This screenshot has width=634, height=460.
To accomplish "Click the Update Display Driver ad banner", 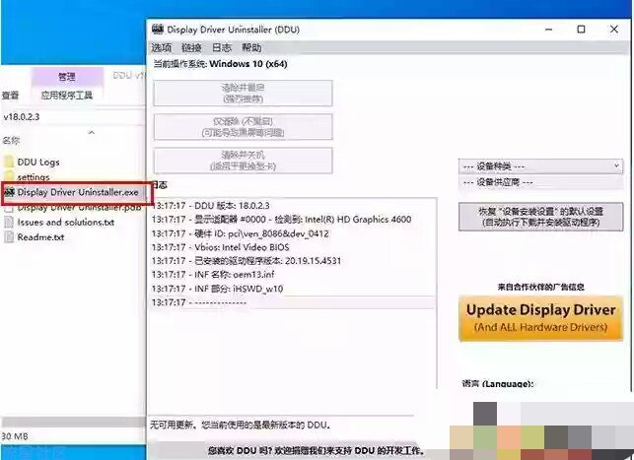I will [540, 318].
